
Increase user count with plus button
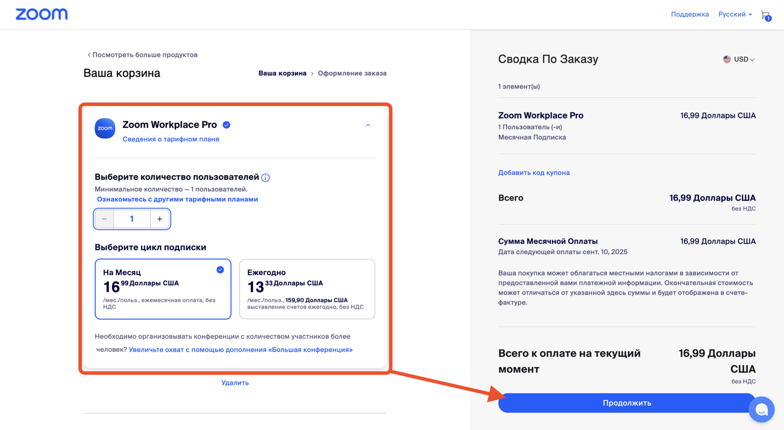pyautogui.click(x=160, y=219)
